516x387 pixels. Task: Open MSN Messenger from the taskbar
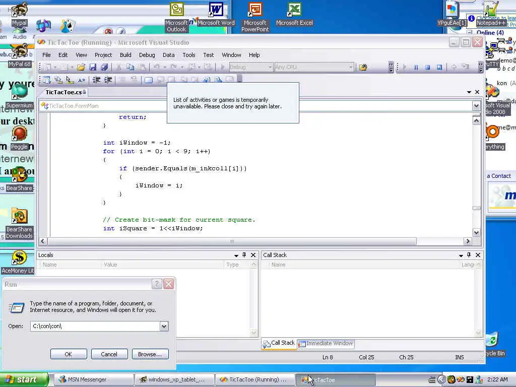pyautogui.click(x=93, y=379)
